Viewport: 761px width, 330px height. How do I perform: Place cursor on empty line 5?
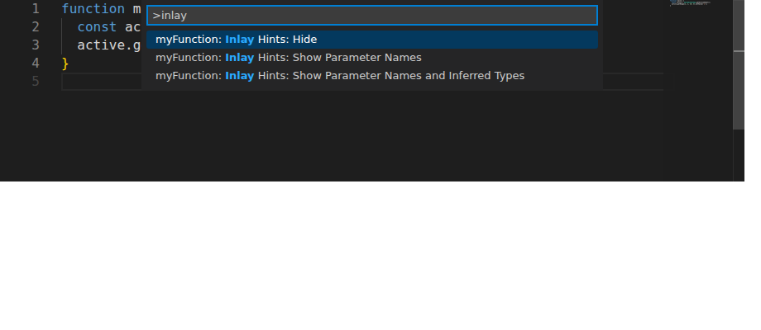(x=102, y=82)
